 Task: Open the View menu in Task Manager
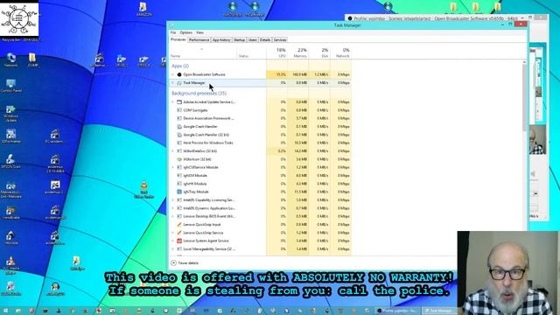(x=200, y=32)
